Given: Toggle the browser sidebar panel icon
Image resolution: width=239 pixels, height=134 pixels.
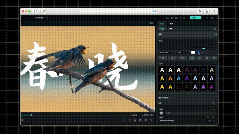Looking at the screenshot, I should 45,11.
